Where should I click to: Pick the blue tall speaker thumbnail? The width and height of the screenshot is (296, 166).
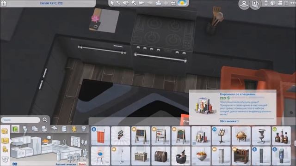(281, 156)
